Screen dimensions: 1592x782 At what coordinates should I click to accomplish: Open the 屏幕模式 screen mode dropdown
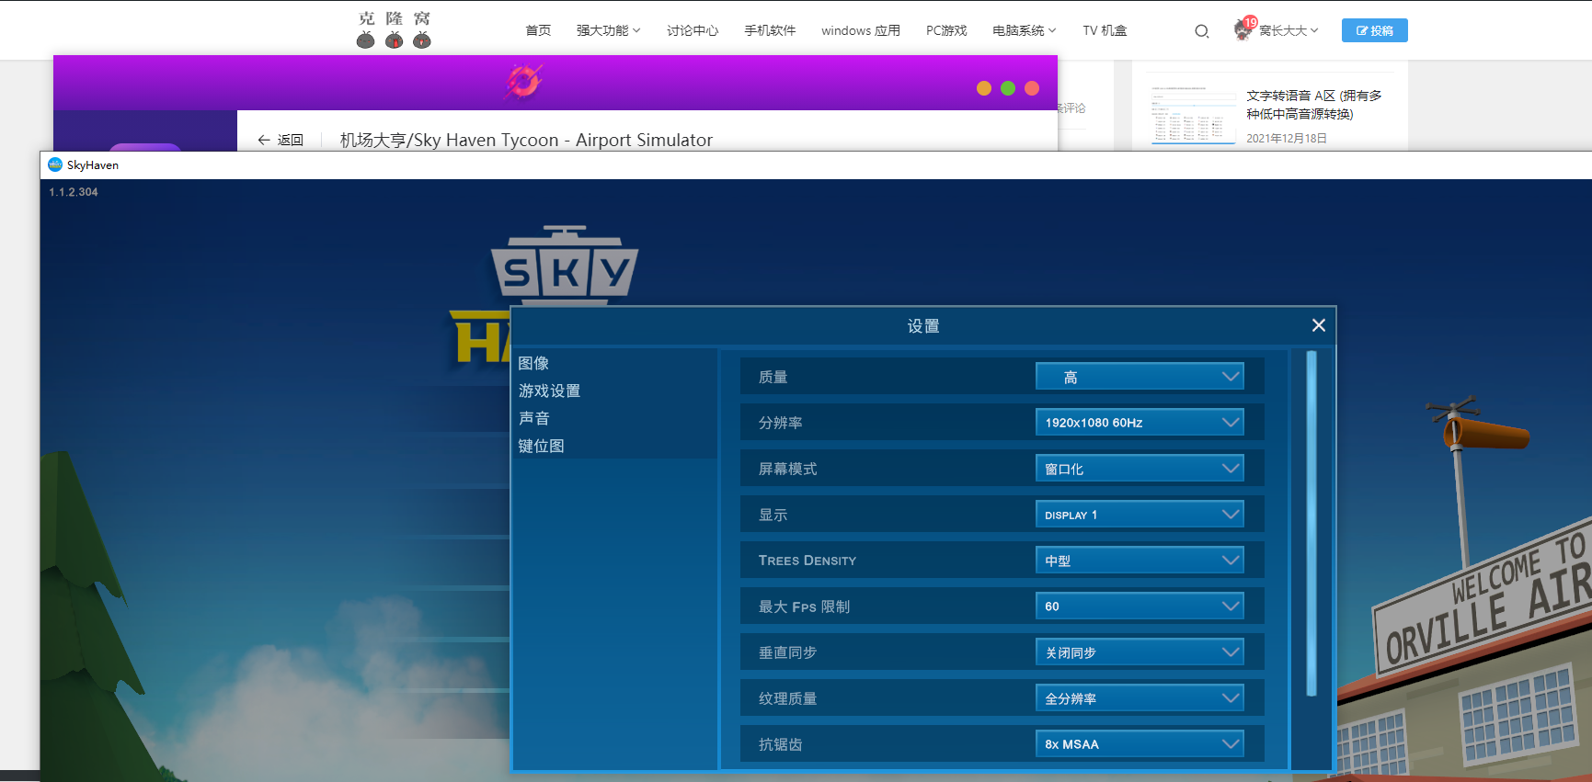coord(1140,469)
